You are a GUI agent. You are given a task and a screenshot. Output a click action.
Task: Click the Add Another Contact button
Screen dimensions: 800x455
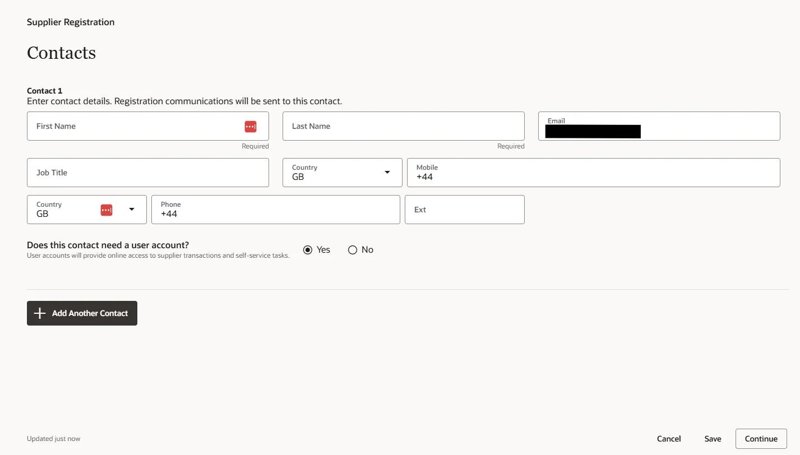coord(82,313)
